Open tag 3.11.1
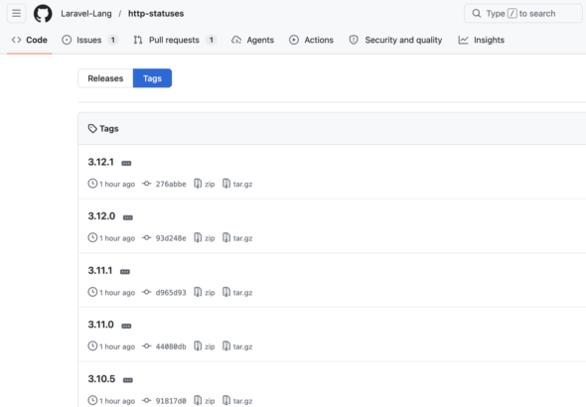The width and height of the screenshot is (586, 407). click(x=100, y=270)
